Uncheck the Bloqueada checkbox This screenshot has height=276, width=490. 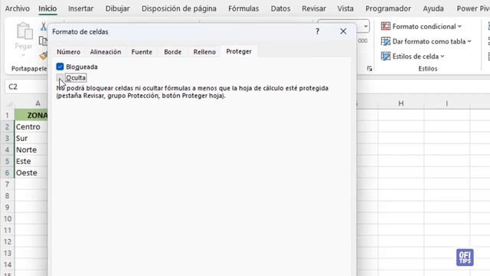point(60,67)
